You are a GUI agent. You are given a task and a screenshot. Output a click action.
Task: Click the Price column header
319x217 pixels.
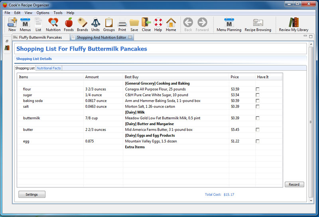(x=242, y=77)
